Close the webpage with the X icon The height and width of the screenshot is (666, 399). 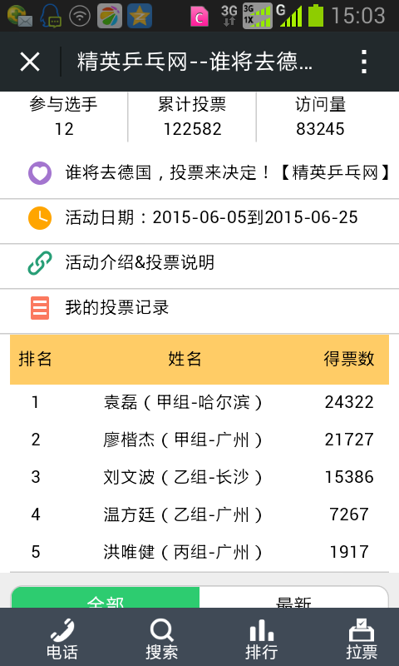(30, 62)
